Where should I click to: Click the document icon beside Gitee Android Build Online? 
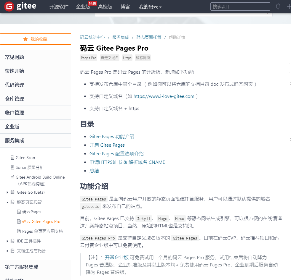(x=12, y=177)
